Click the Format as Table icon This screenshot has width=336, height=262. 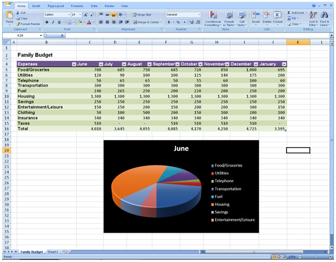click(x=229, y=18)
